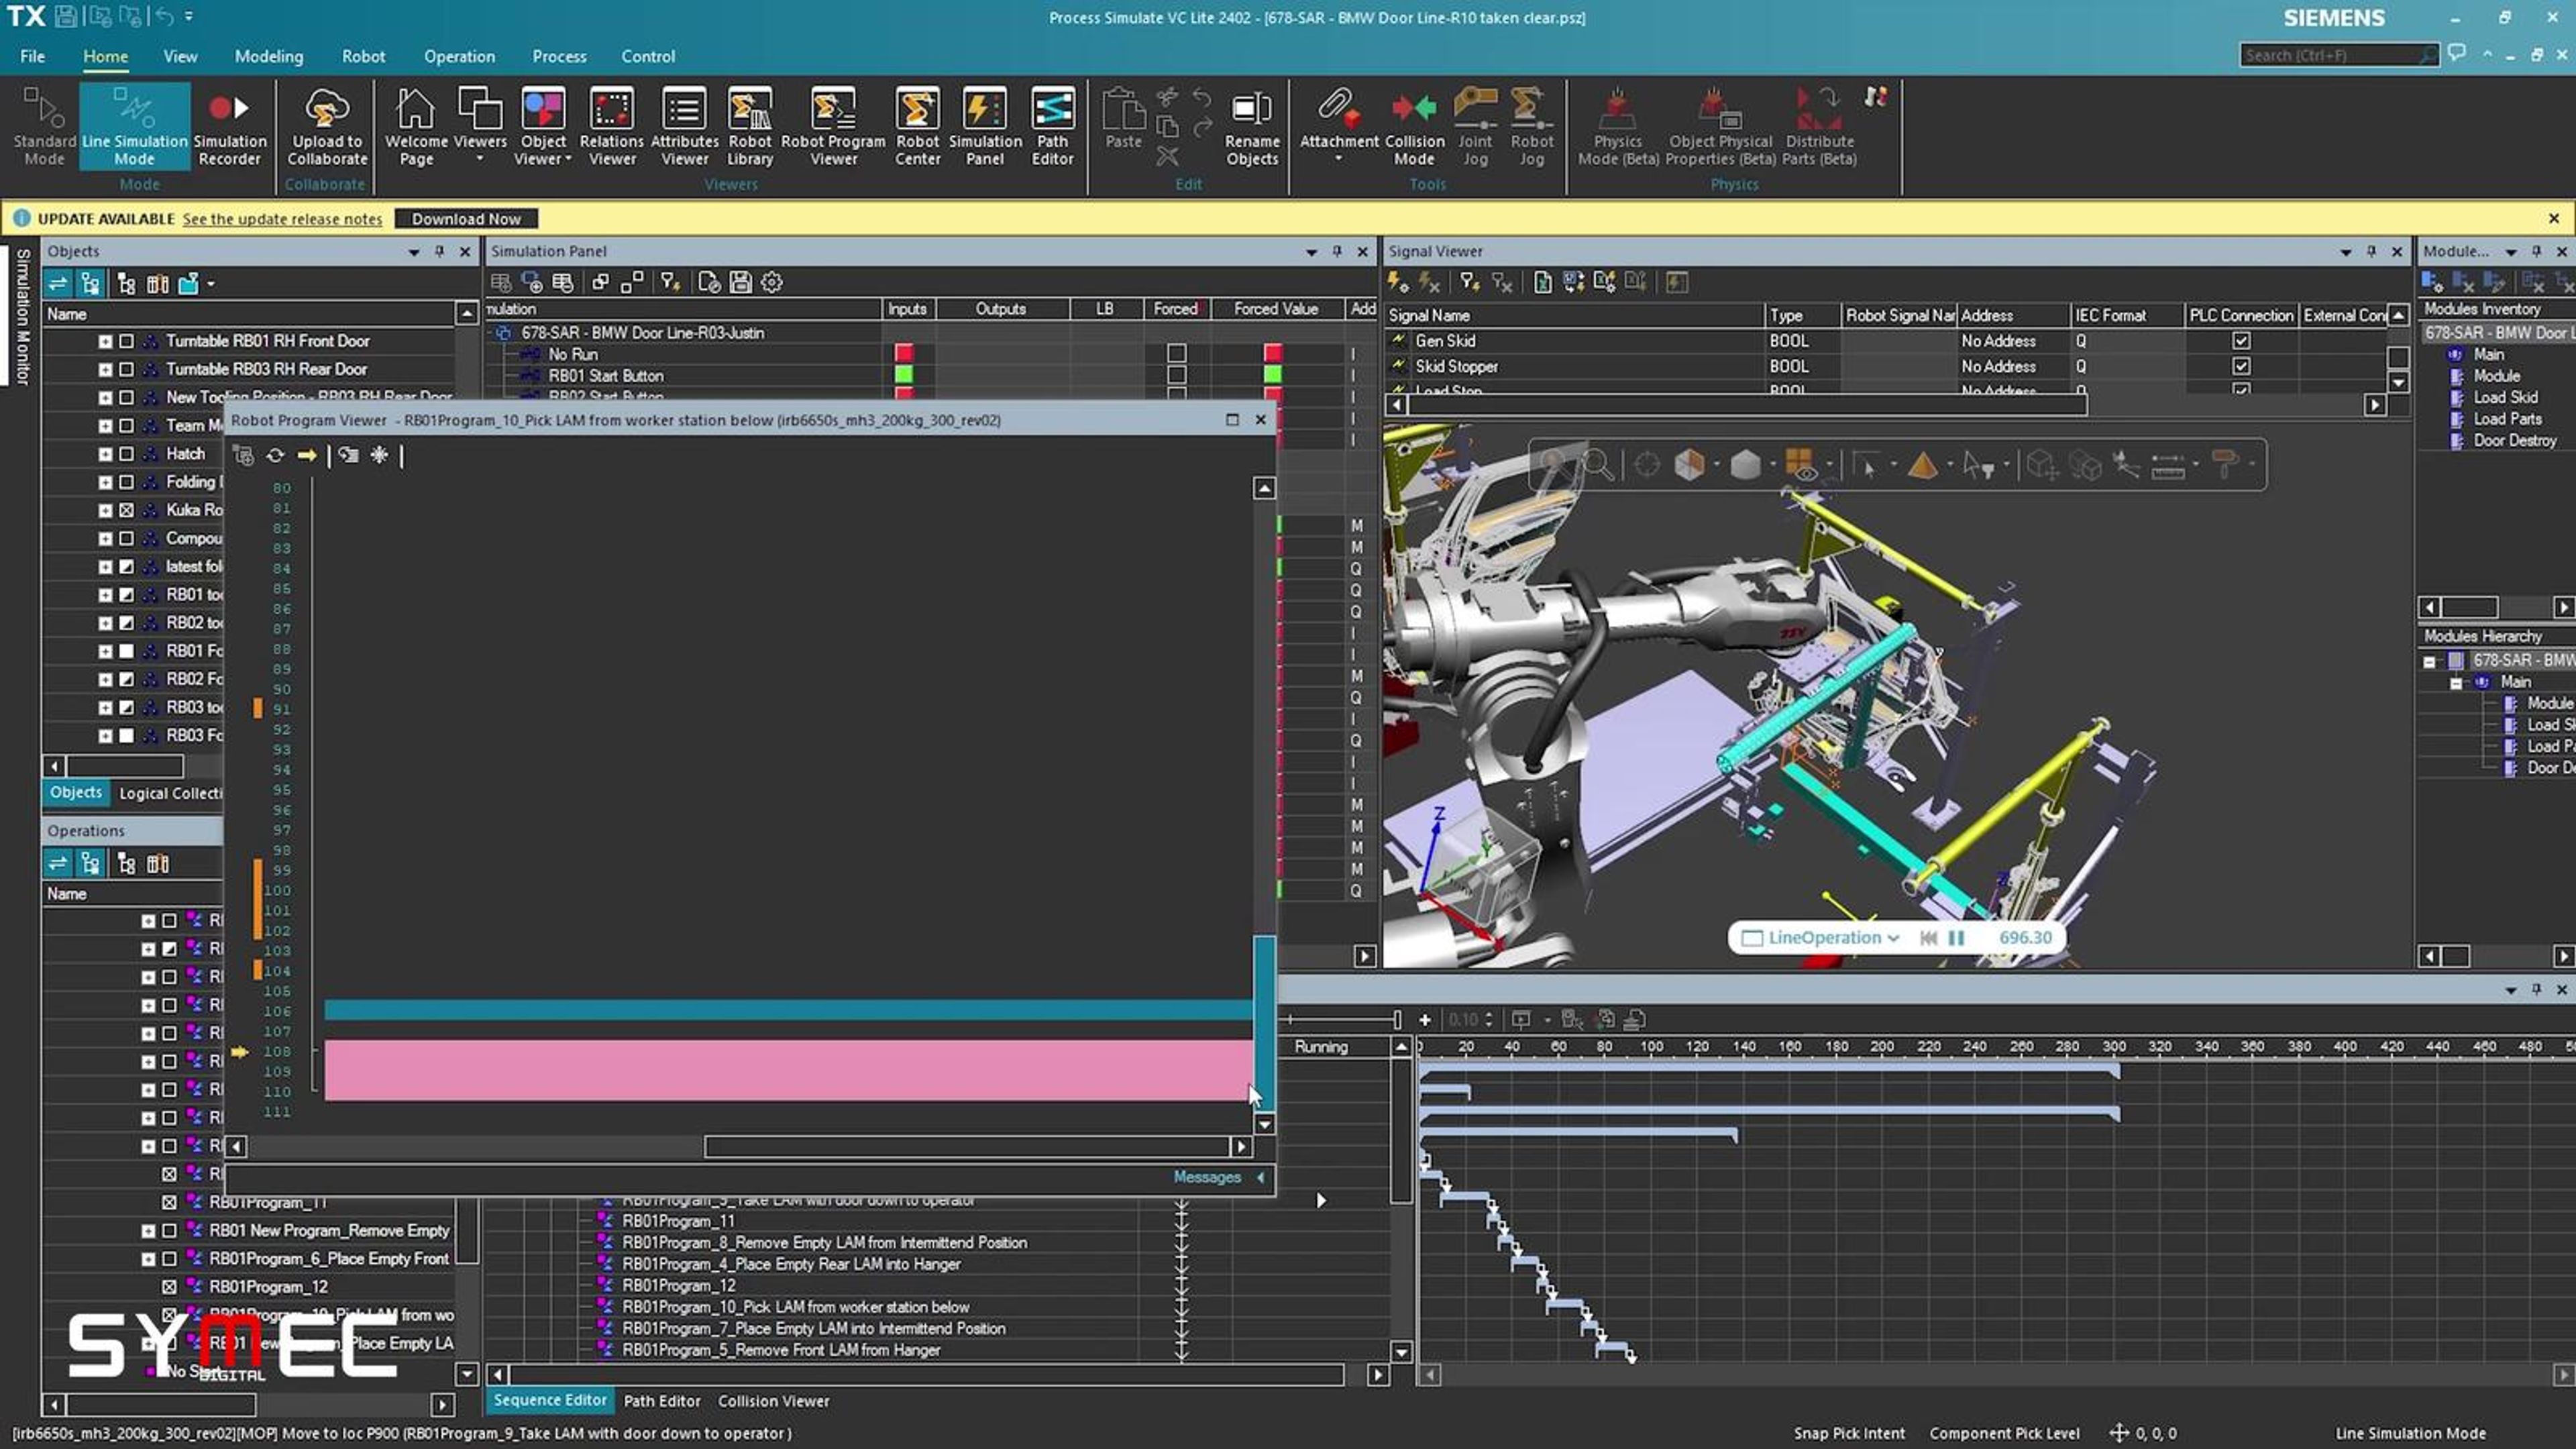This screenshot has height=1449, width=2576.
Task: Open the Simulation Panel ribbon icon
Action: click(x=984, y=126)
